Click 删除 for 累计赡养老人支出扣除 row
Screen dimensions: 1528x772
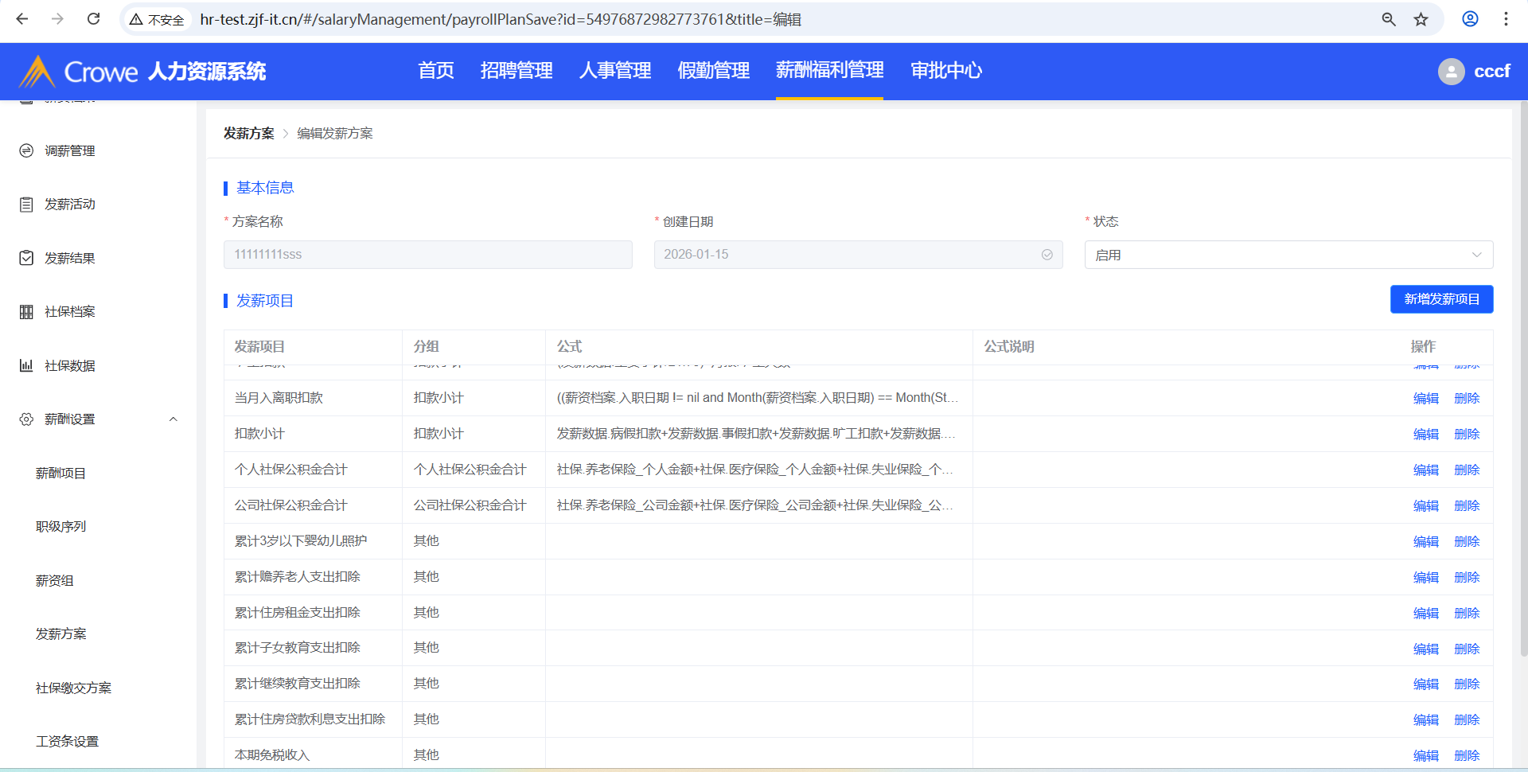1466,577
